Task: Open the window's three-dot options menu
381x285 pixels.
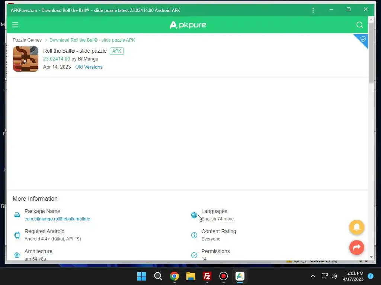Action: 313,10
